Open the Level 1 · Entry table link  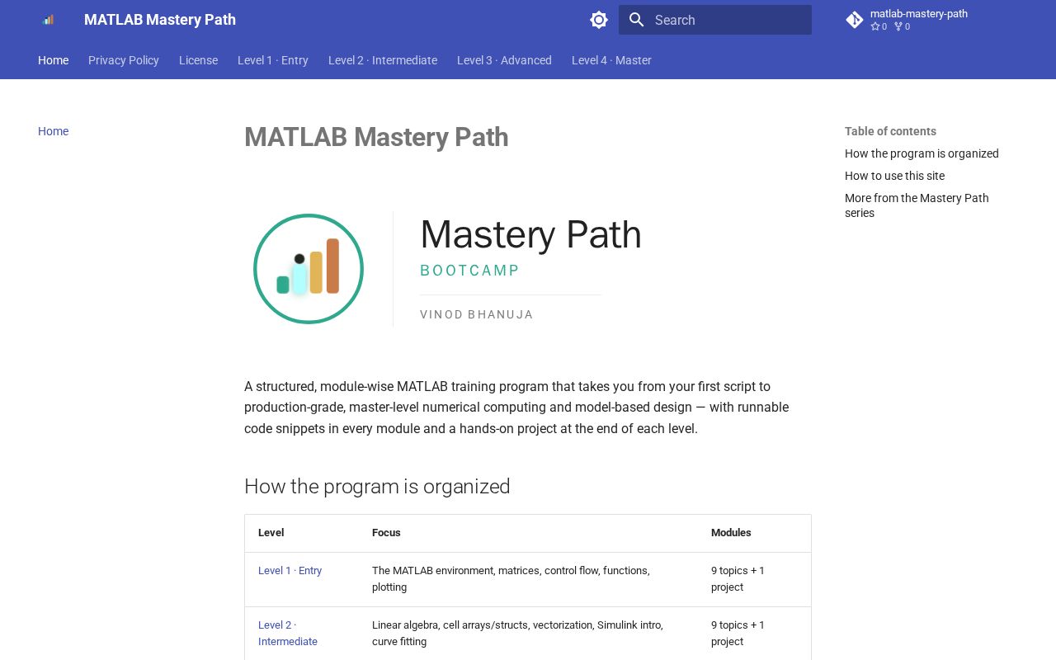tap(290, 571)
